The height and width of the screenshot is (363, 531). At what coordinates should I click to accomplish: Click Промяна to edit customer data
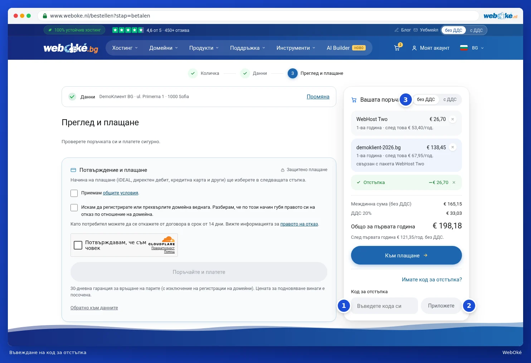pos(318,97)
